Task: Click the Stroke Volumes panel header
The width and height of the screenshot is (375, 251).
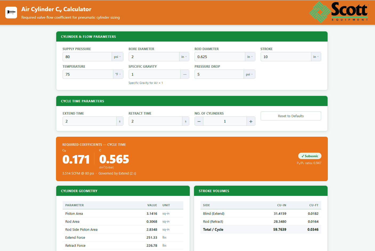Action: (261, 191)
